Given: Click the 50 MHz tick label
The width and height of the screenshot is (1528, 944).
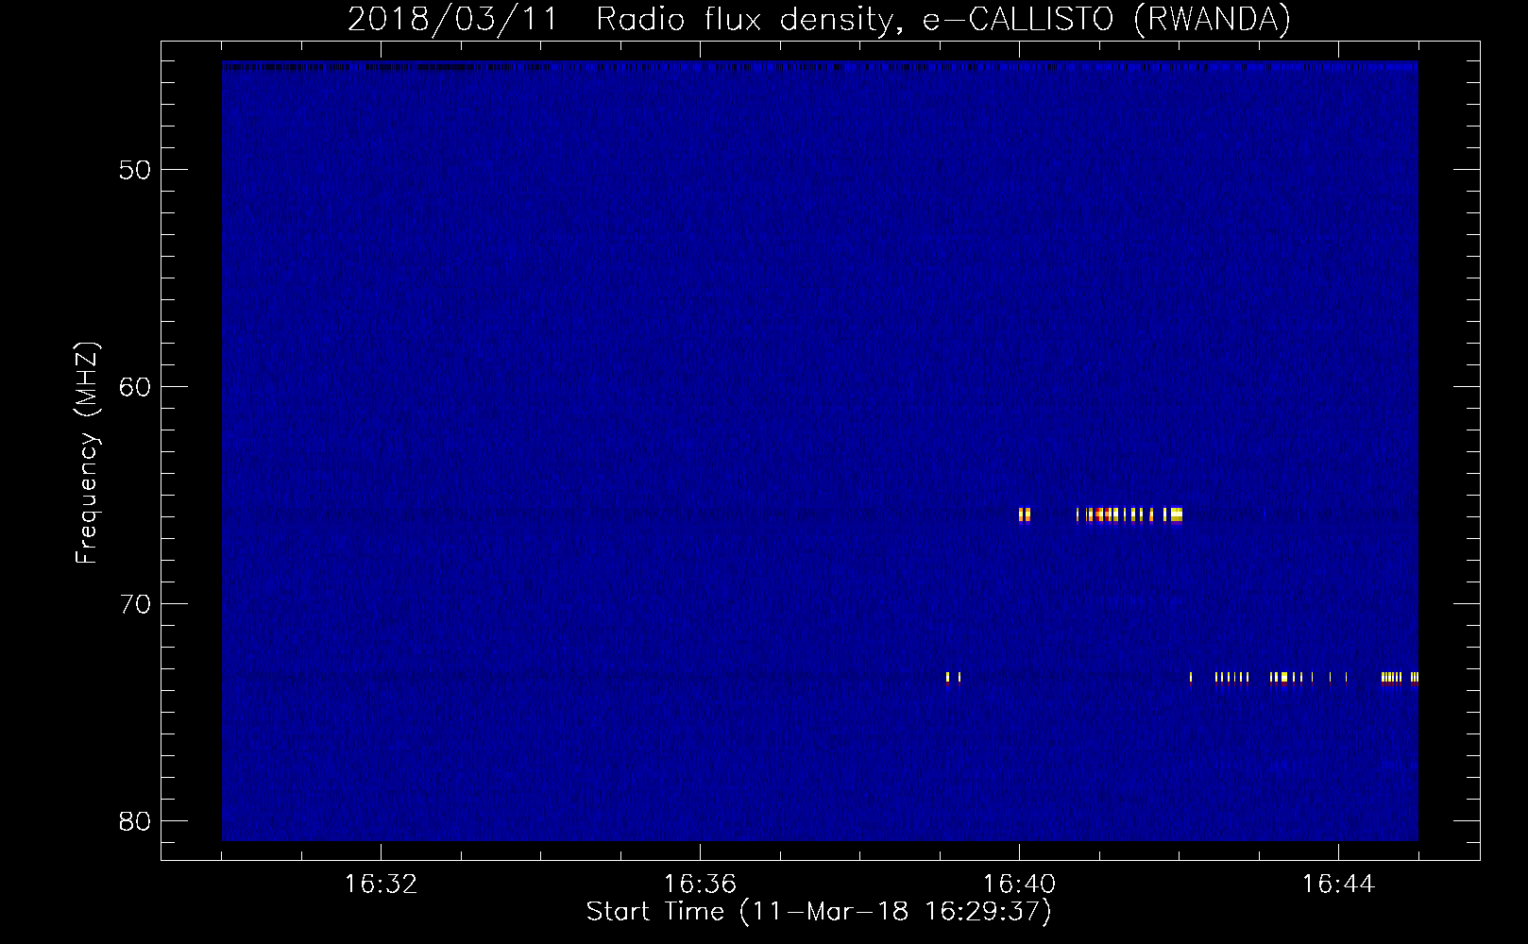Looking at the screenshot, I should tap(135, 170).
